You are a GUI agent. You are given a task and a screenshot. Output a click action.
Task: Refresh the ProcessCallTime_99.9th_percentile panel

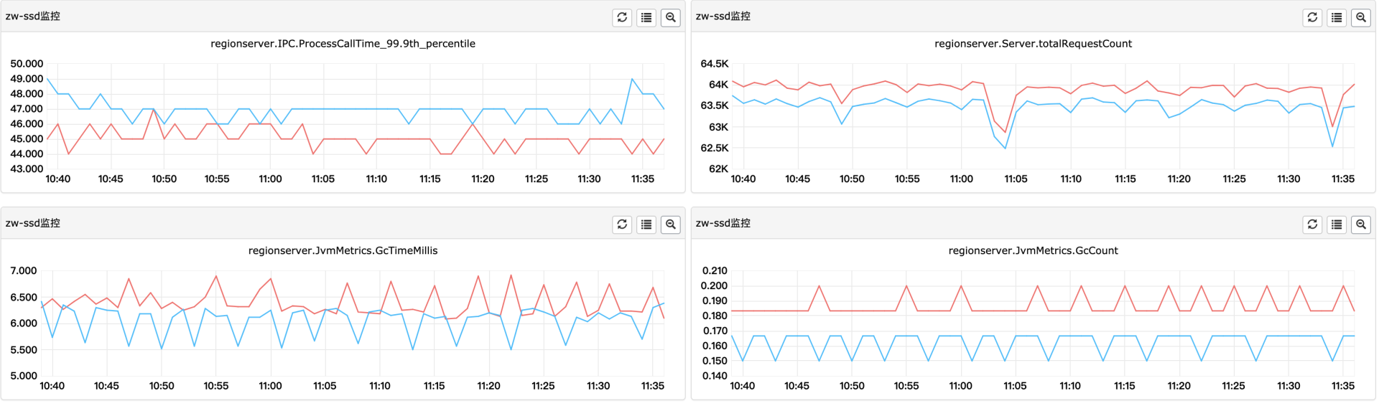(x=622, y=17)
